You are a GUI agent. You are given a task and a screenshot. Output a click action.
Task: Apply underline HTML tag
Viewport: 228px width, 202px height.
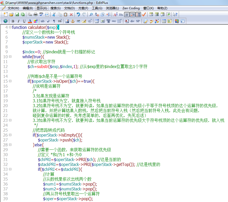(x=24, y=21)
